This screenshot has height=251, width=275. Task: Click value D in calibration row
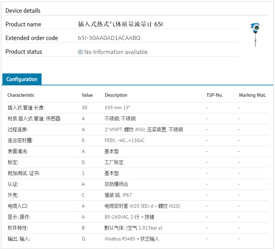coord(83,162)
